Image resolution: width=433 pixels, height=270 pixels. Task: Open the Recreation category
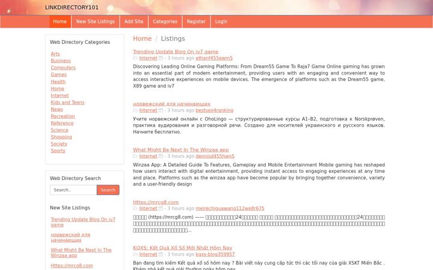click(63, 116)
